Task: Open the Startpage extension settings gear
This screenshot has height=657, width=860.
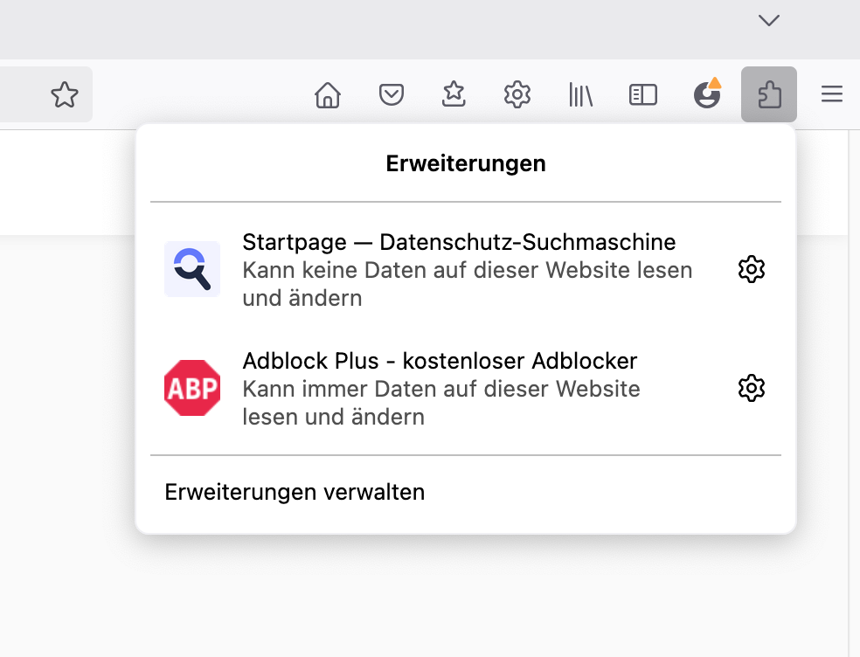Action: click(752, 269)
